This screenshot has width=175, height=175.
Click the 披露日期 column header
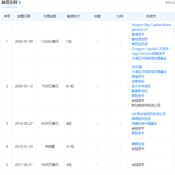coord(24,16)
